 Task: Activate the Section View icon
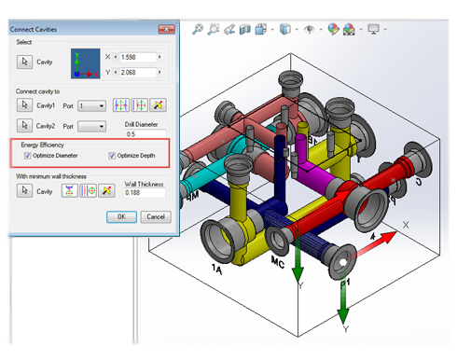pos(245,30)
